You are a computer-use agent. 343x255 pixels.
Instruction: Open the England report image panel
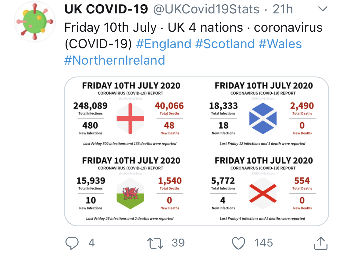point(130,114)
